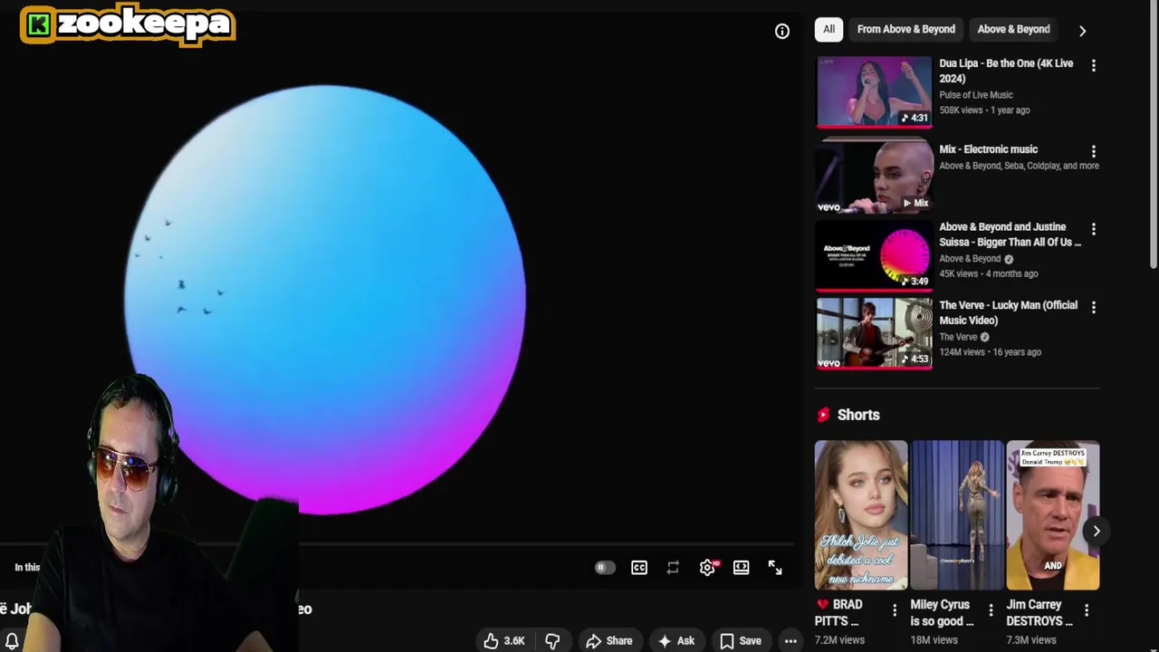Open more actions ellipsis menu

coord(790,640)
